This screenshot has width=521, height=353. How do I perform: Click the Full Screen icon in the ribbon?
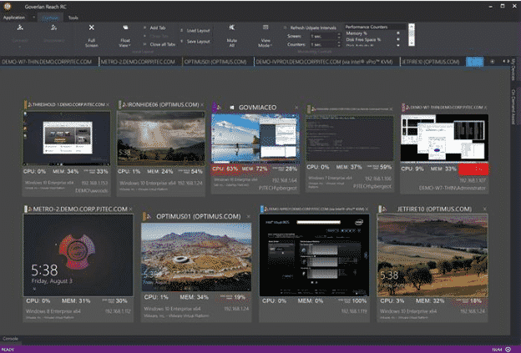[91, 29]
